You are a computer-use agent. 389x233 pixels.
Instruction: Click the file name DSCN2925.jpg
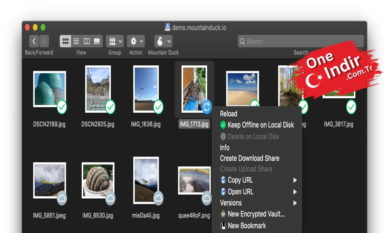98,124
